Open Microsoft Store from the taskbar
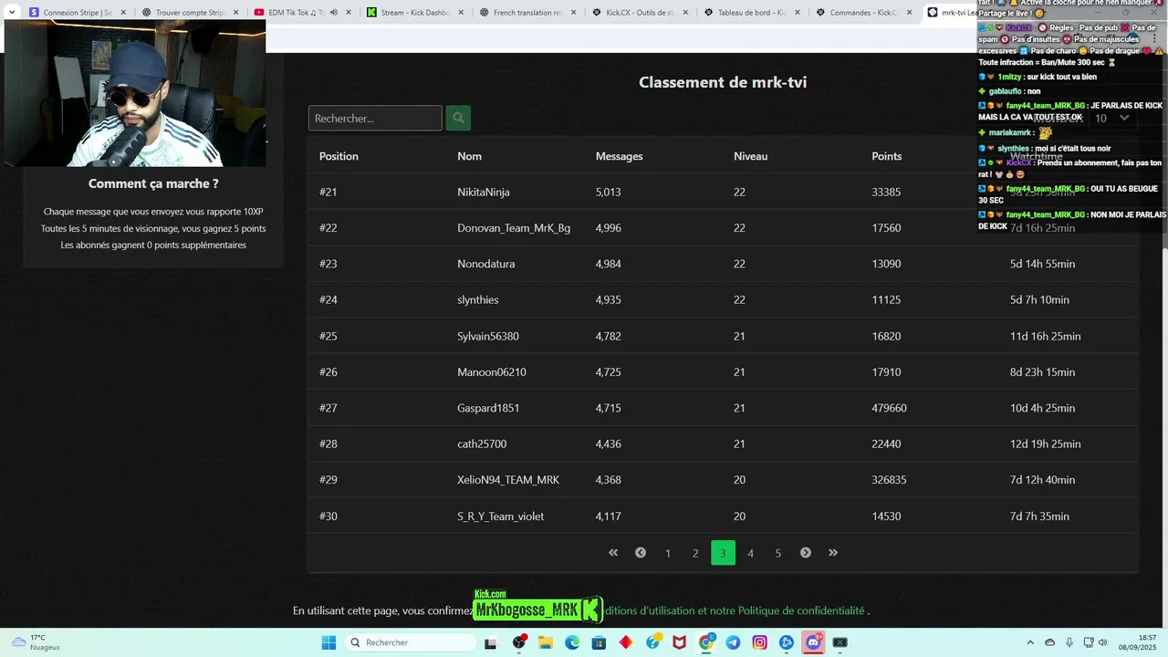Image resolution: width=1168 pixels, height=657 pixels. (x=599, y=642)
